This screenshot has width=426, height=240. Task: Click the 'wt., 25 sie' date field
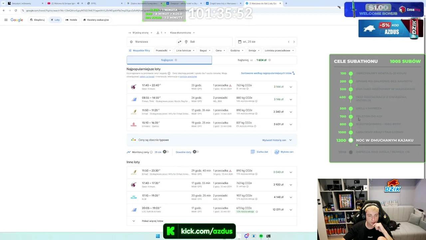coord(266,42)
